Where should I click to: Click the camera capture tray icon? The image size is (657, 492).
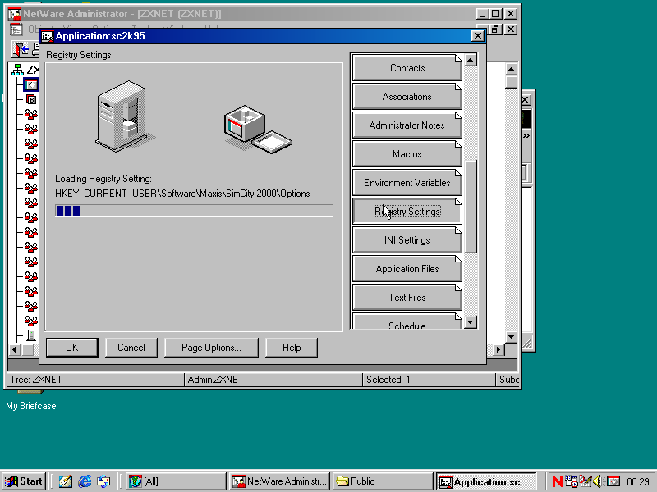point(613,481)
